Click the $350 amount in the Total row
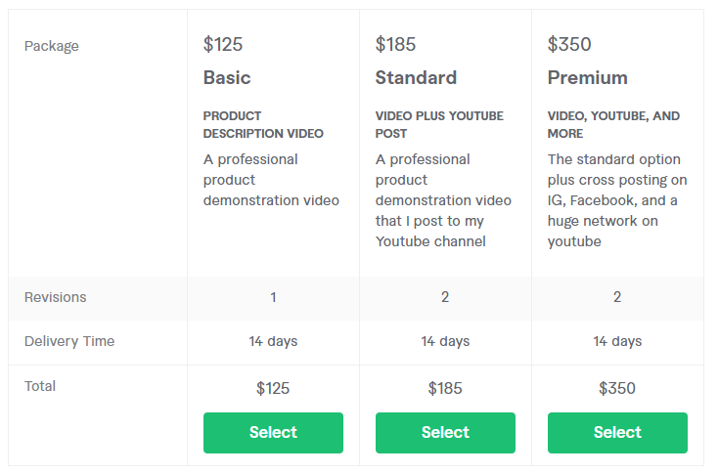The image size is (719, 474). (x=617, y=388)
